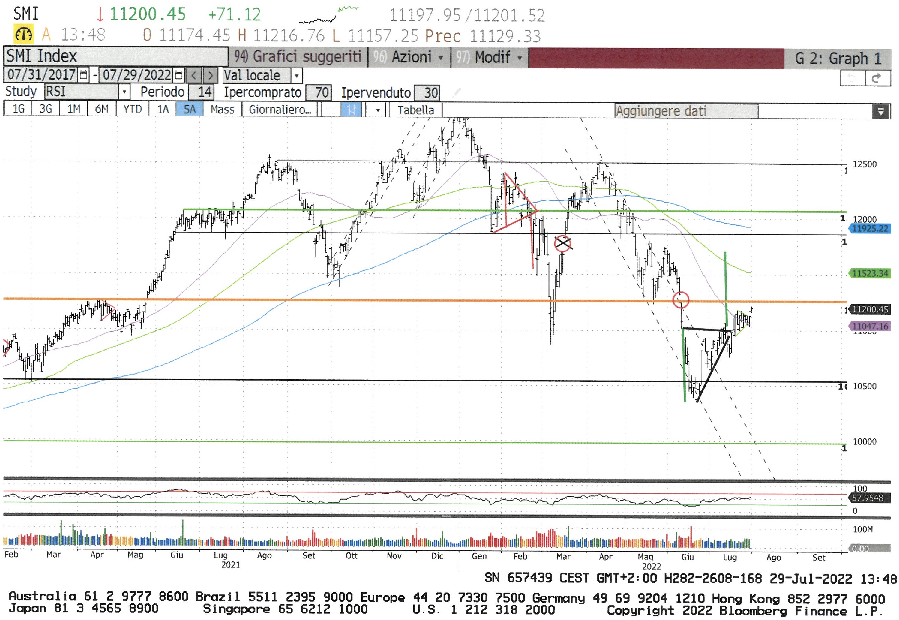Click the purple 11047.16 moving average label
This screenshot has height=620, width=899.
(870, 326)
